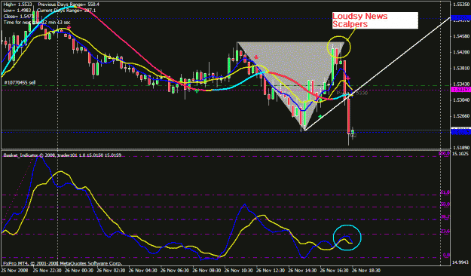Click the '26 Nov 06:30' time axis label

175,270
